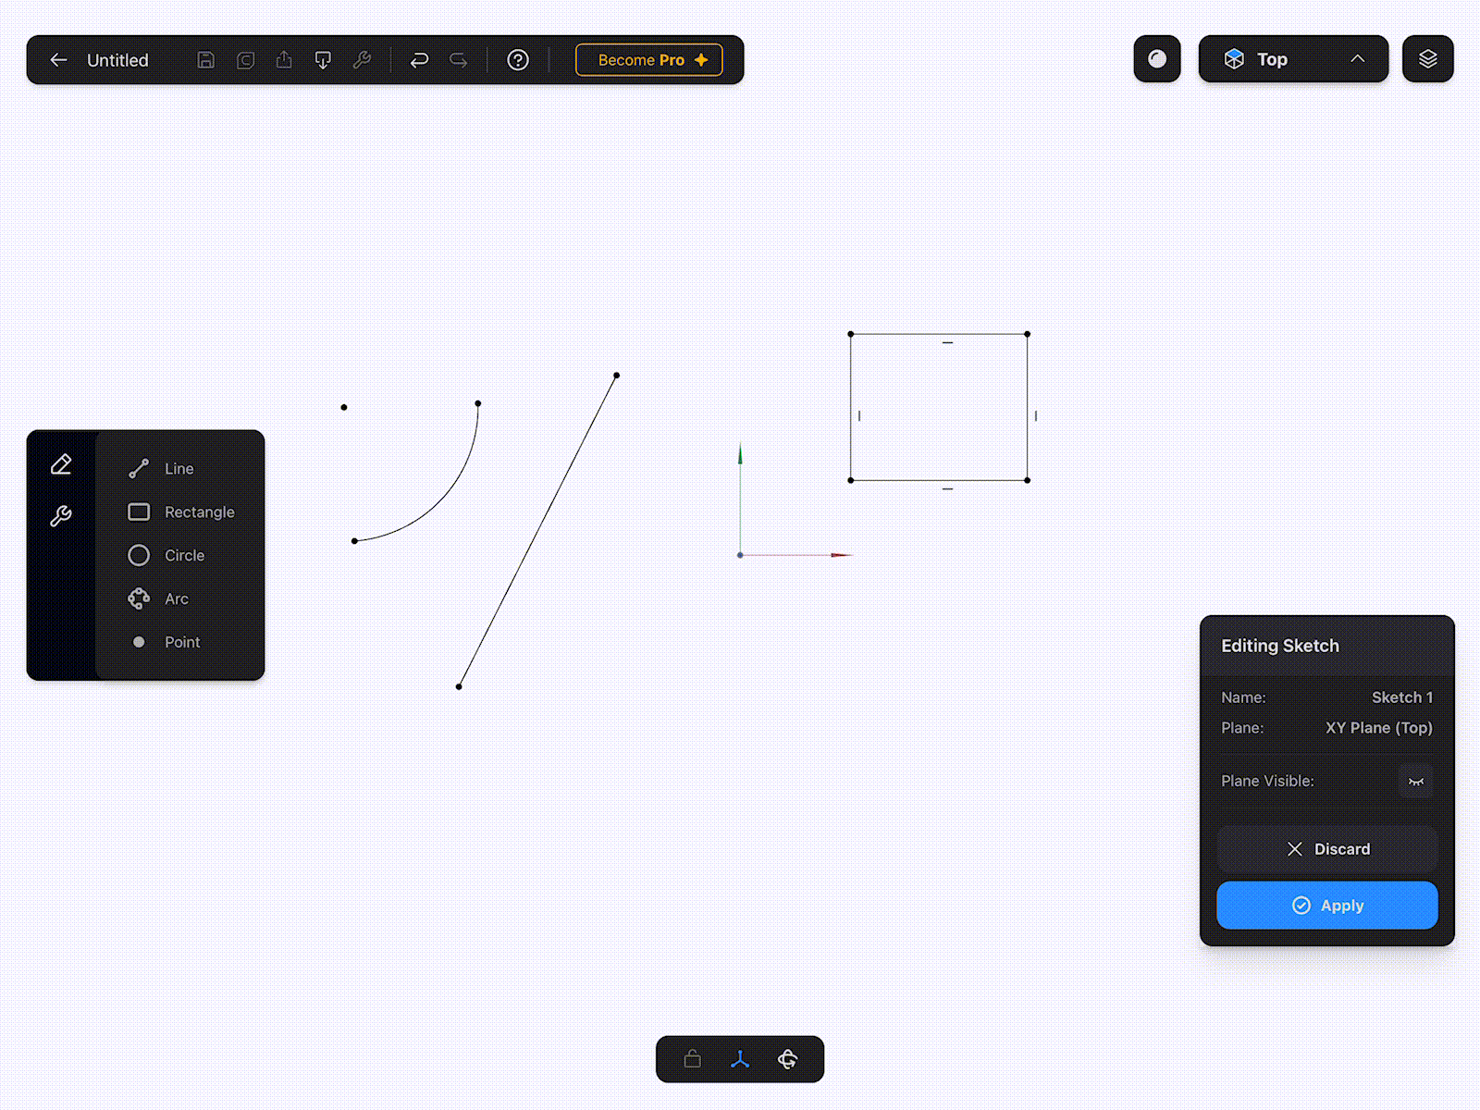Open the sketch settings wrench panel

(61, 514)
